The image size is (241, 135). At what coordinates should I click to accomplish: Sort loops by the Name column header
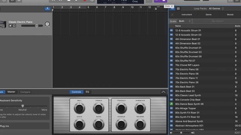(178, 26)
